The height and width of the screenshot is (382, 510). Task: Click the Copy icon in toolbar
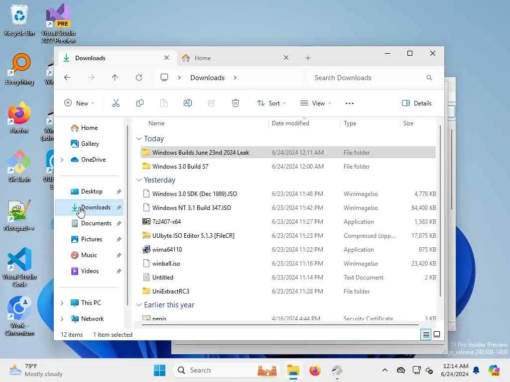[x=140, y=103]
